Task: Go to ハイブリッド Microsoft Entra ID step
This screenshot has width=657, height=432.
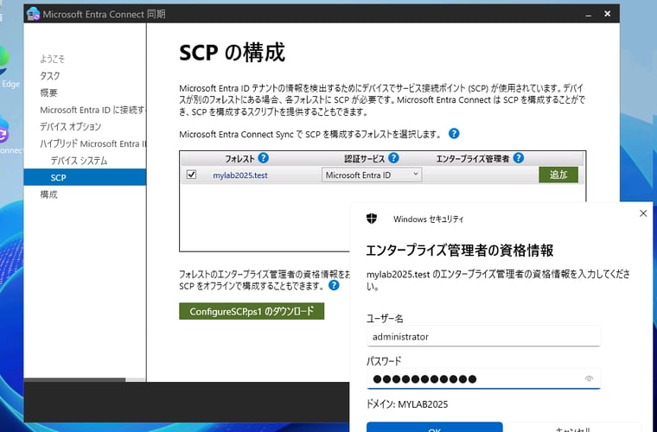Action: pyautogui.click(x=93, y=143)
